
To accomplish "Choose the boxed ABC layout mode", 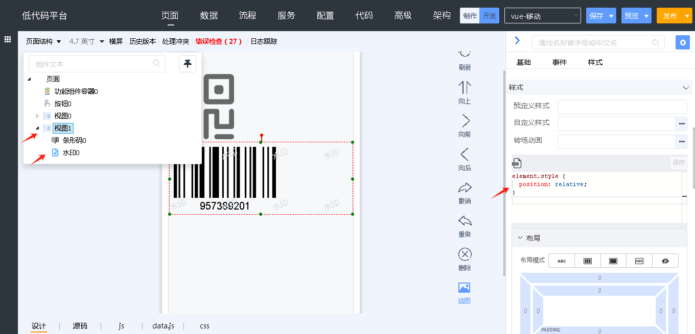I will tap(639, 261).
